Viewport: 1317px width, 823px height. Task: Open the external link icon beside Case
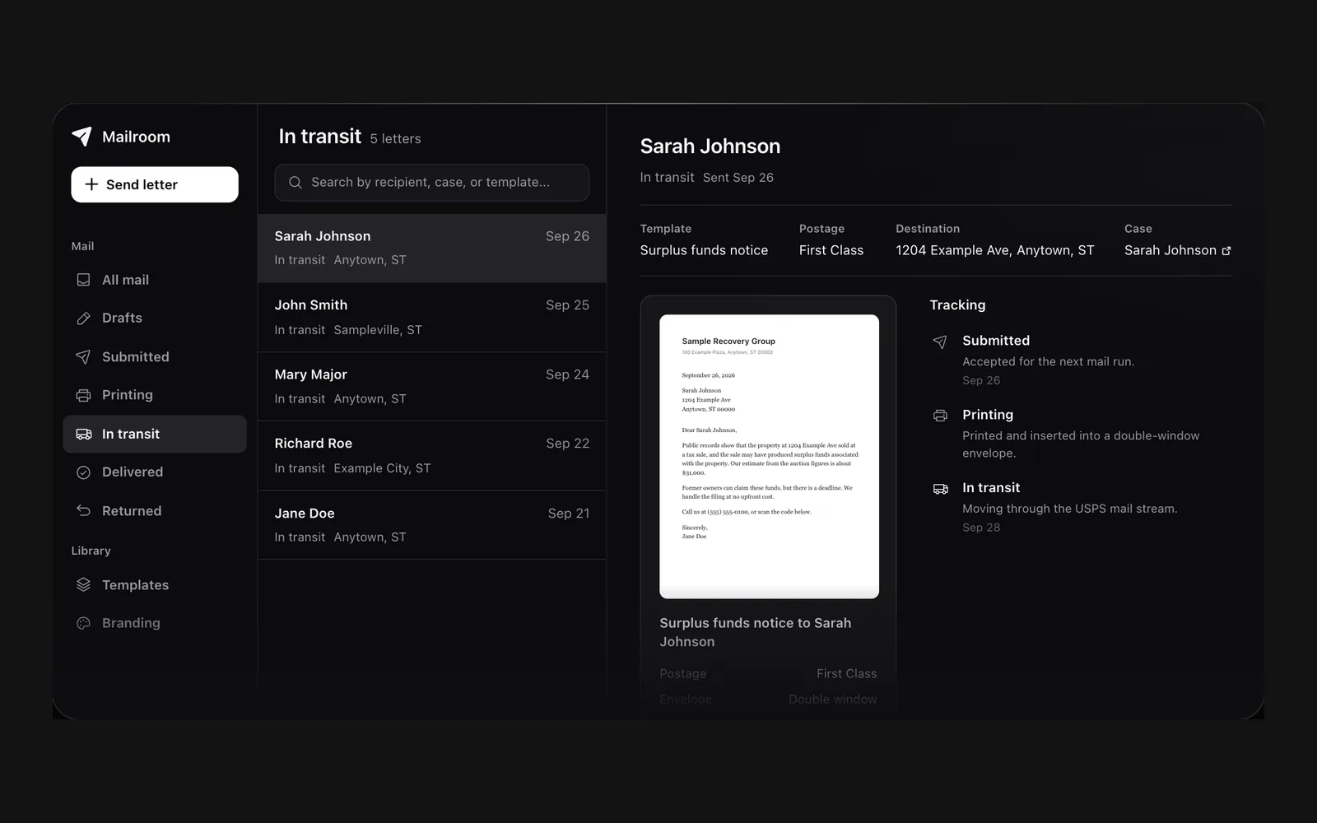pos(1226,251)
